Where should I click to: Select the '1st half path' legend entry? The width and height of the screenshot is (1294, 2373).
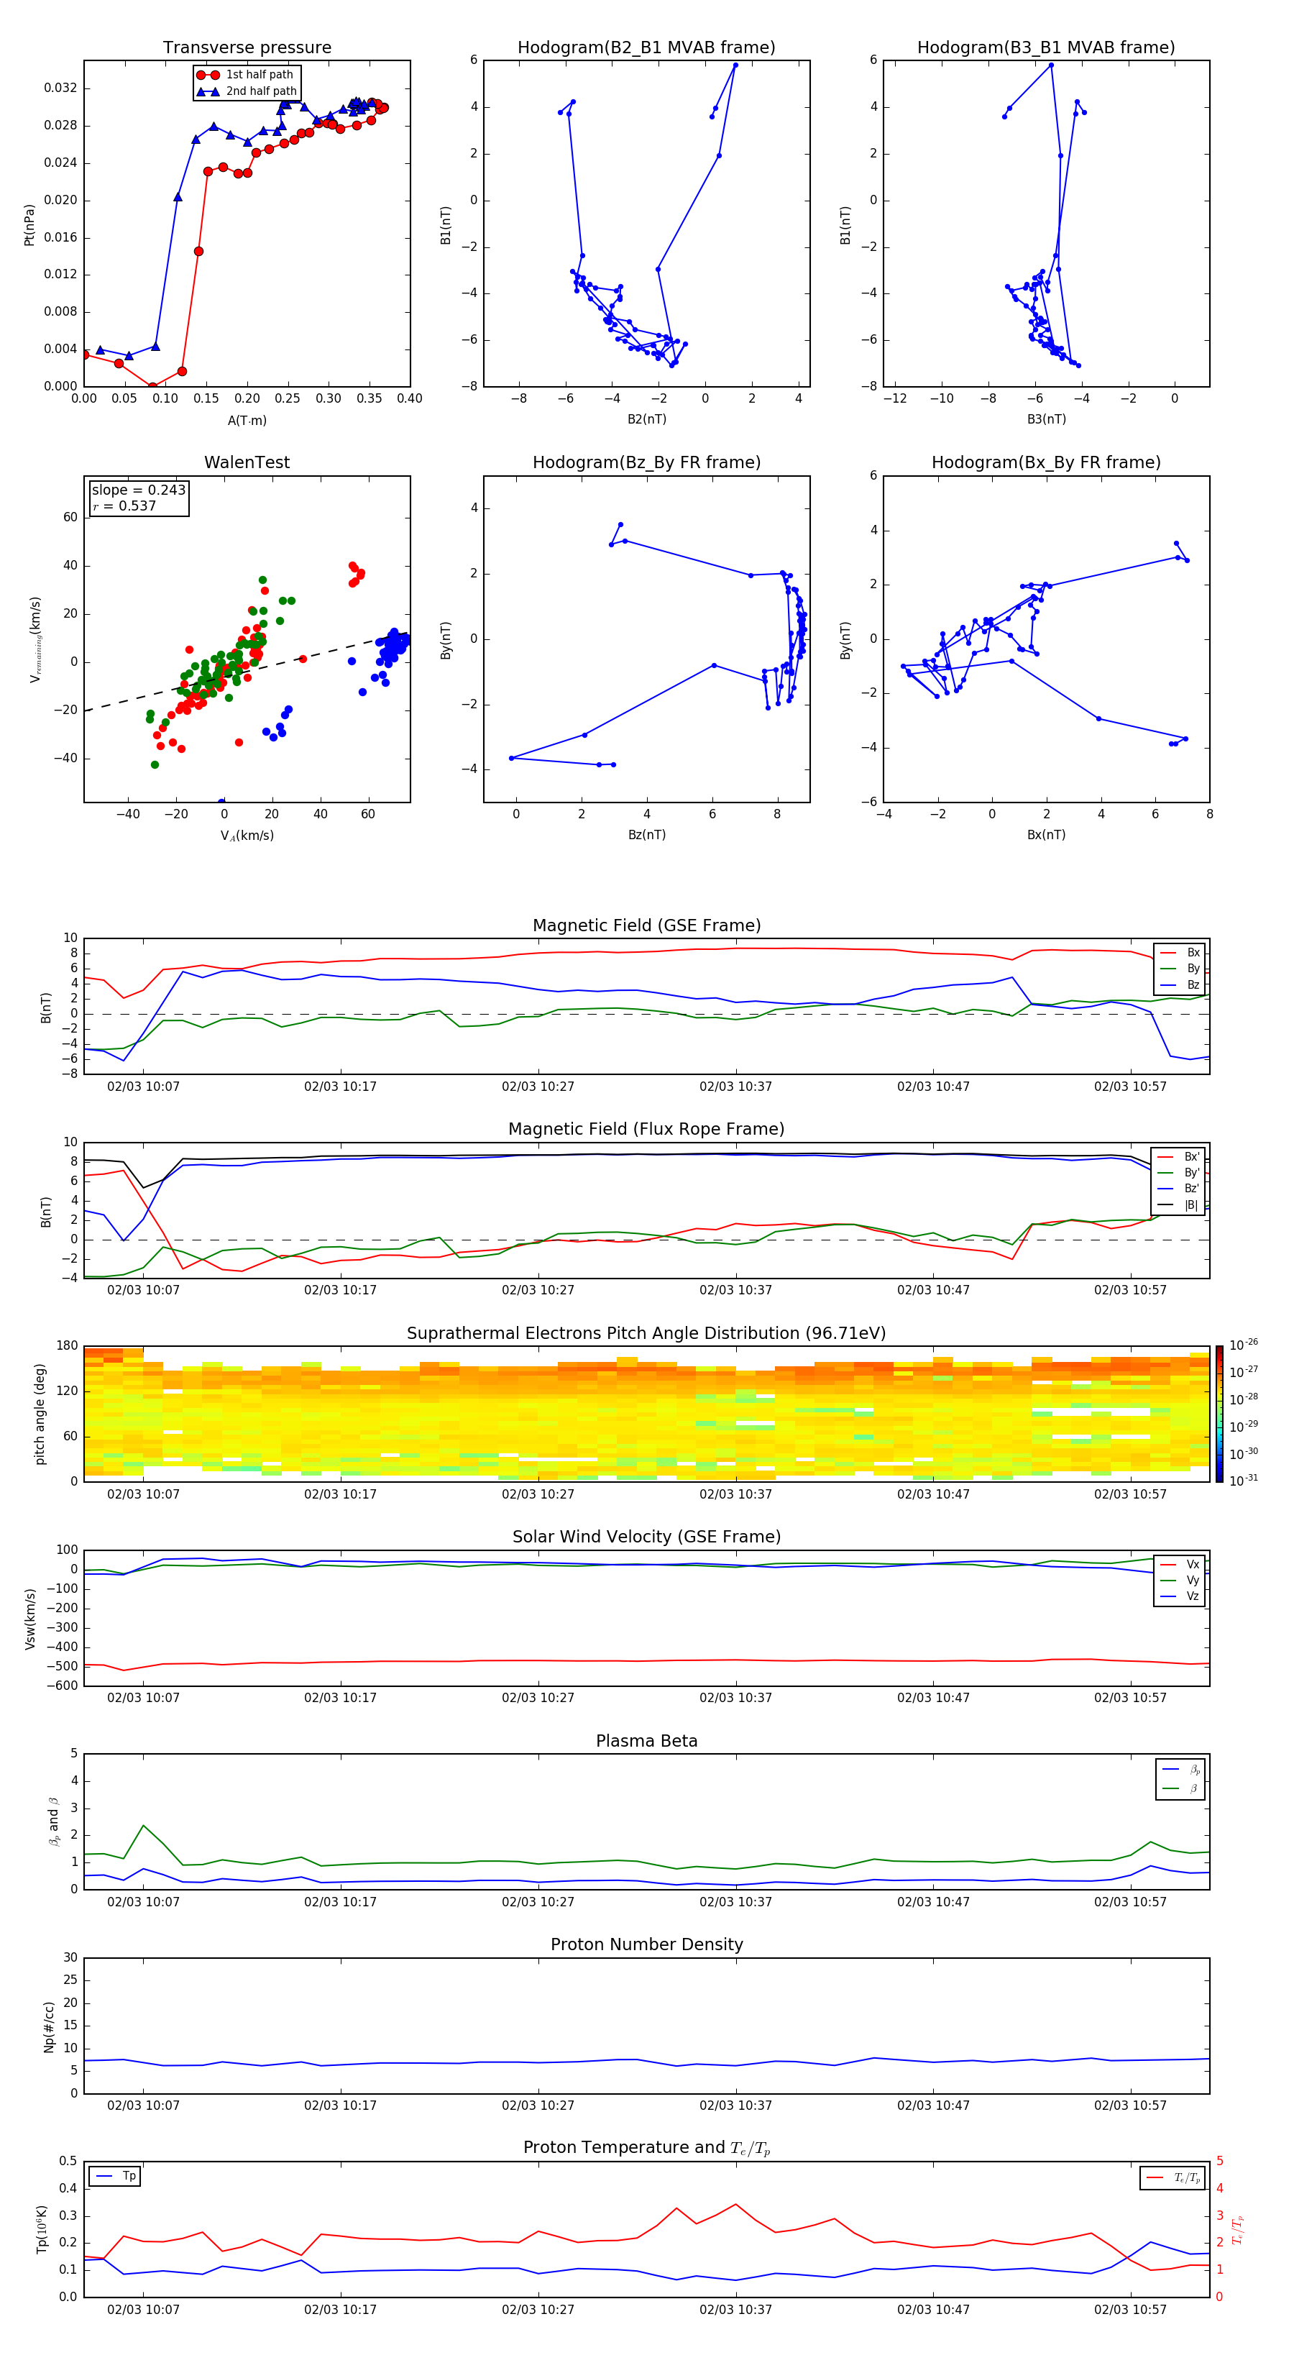(x=246, y=75)
